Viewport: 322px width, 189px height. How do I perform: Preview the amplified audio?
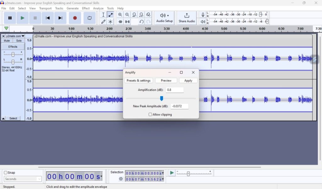click(166, 80)
